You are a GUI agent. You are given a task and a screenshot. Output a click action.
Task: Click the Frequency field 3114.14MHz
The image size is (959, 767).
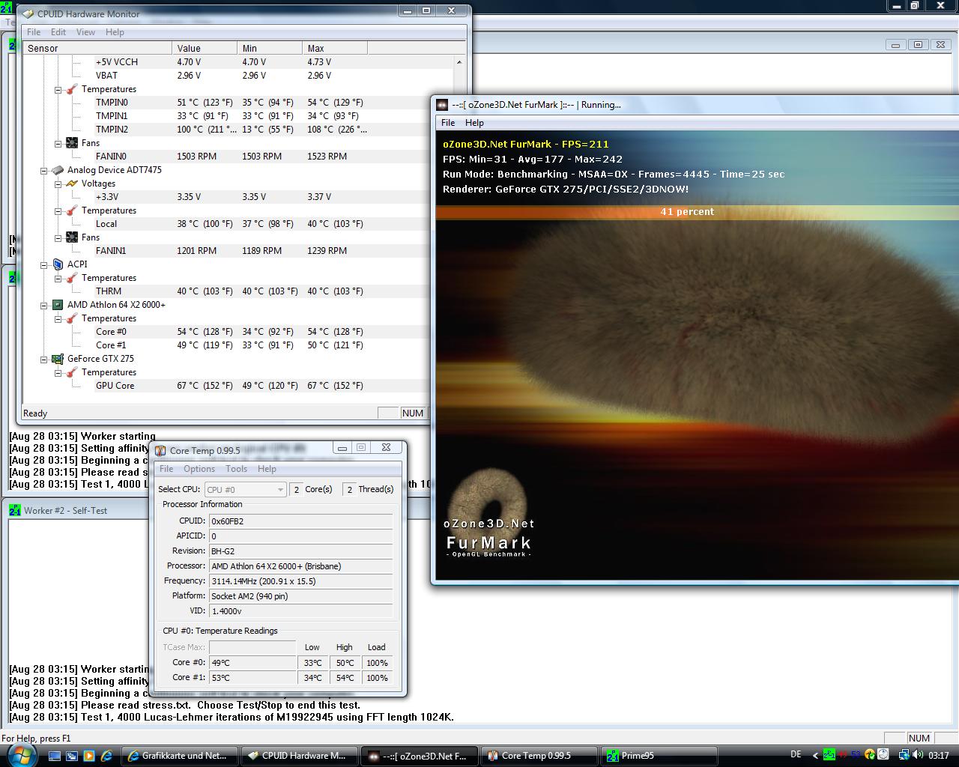300,581
